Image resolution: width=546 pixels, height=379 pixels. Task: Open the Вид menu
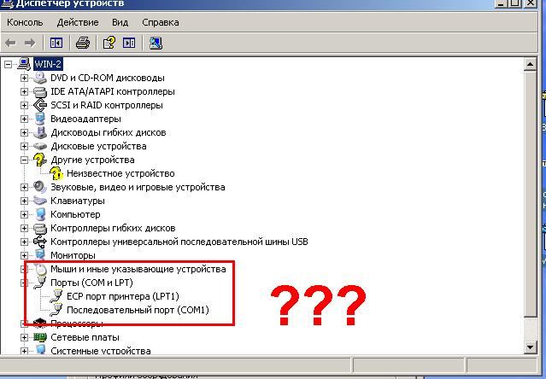[x=120, y=22]
